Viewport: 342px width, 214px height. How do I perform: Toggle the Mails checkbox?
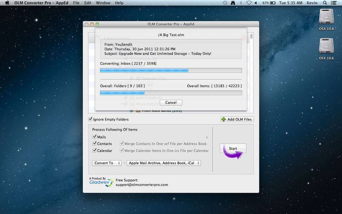point(94,137)
